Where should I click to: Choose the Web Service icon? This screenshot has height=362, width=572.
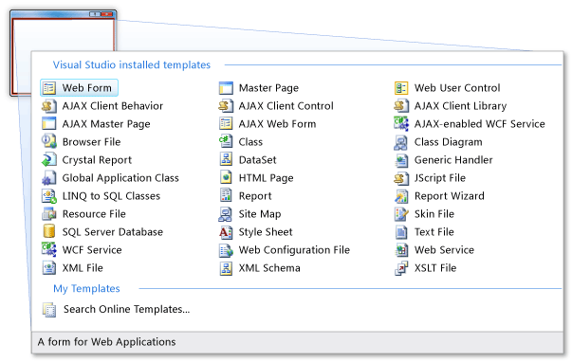click(x=401, y=250)
